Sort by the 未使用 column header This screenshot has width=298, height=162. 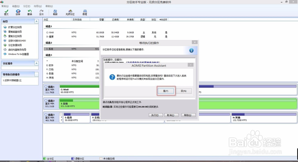tap(127, 20)
